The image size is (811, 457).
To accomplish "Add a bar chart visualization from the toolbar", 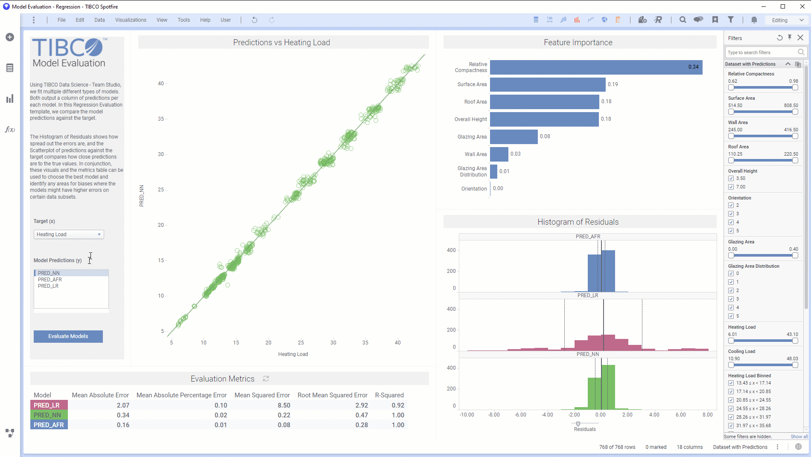I will pyautogui.click(x=577, y=20).
